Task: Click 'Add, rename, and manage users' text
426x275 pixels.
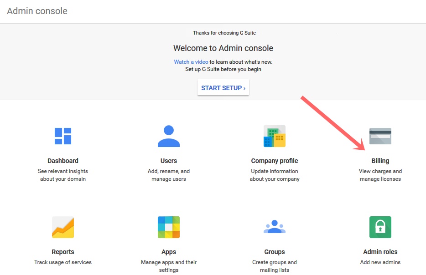Action: [x=169, y=175]
